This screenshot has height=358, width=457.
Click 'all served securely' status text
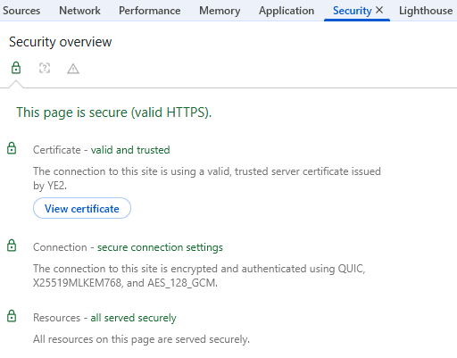pyautogui.click(x=134, y=318)
